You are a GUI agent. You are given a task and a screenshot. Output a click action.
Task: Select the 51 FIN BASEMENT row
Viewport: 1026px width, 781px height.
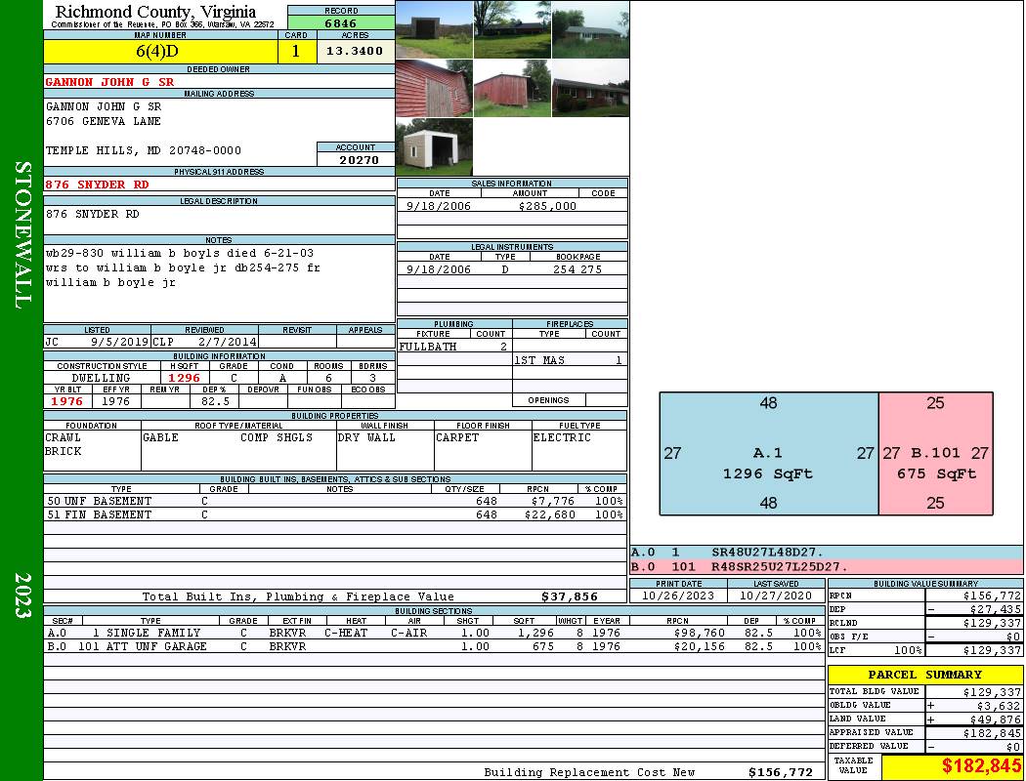coord(335,514)
